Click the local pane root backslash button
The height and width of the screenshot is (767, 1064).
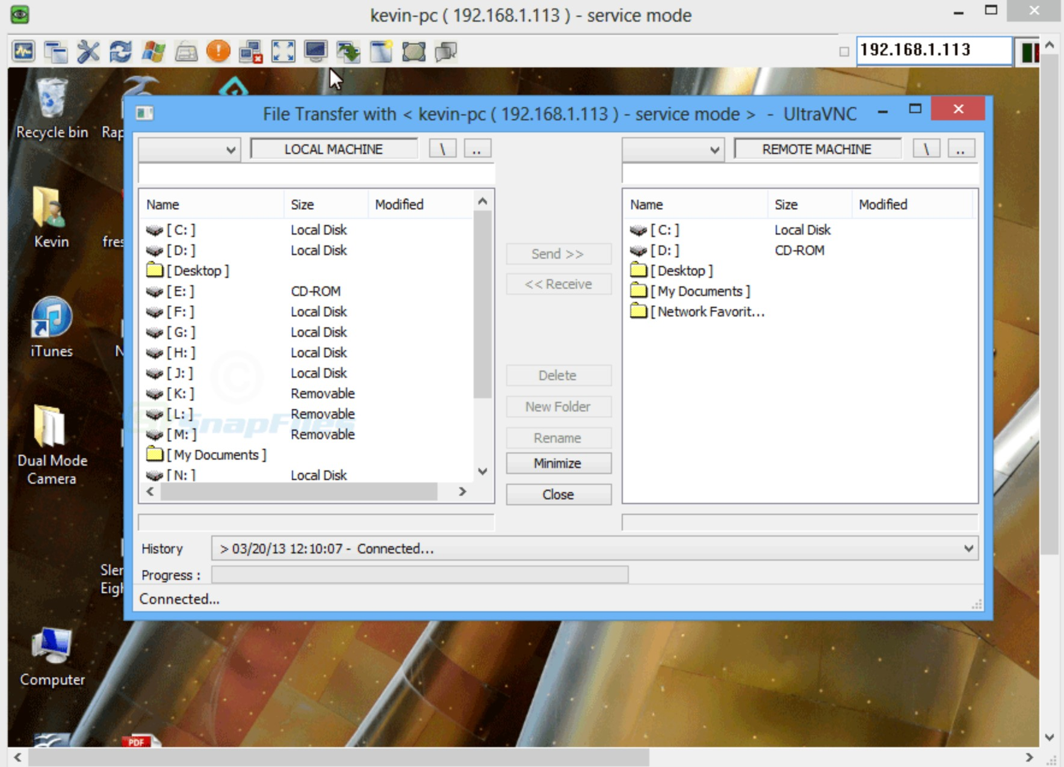tap(442, 149)
